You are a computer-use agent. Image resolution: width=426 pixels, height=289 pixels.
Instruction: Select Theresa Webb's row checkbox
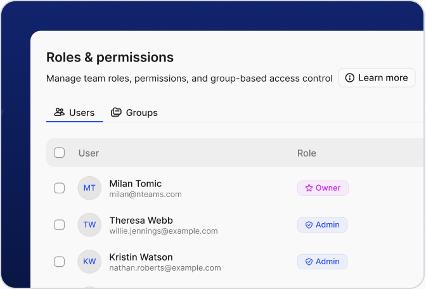(60, 225)
